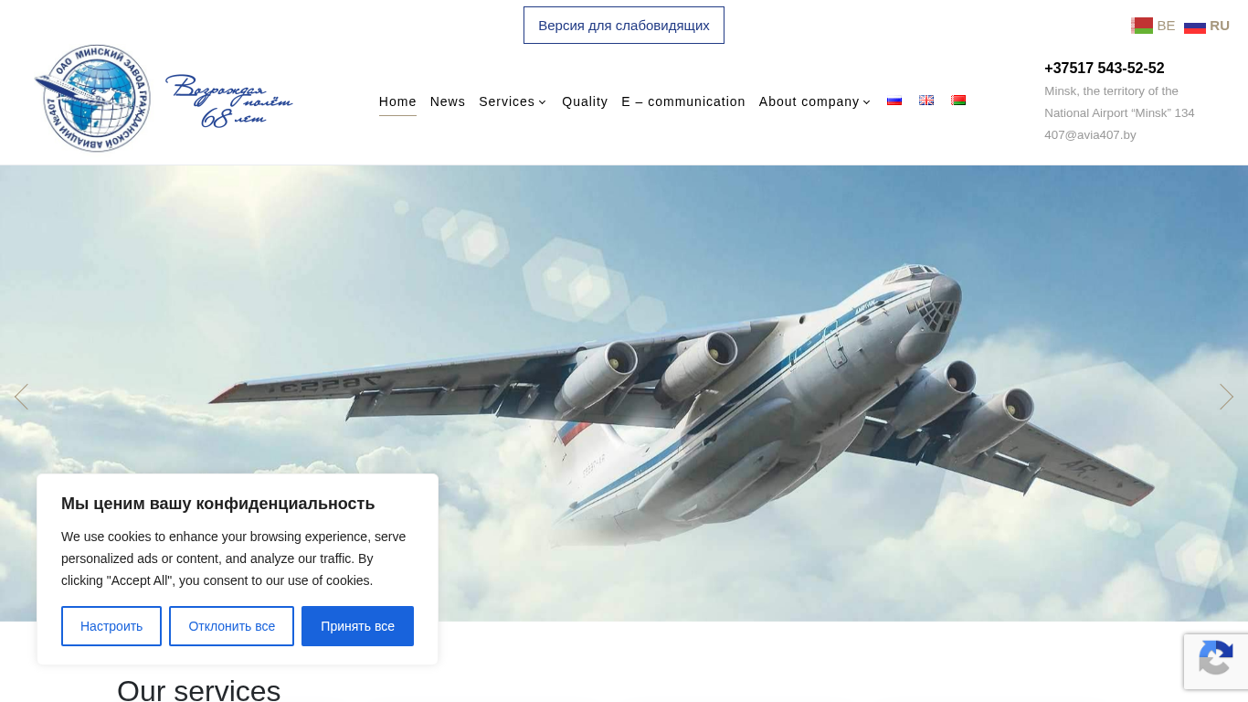Click the blue slogan graphic beside logo

(x=229, y=101)
